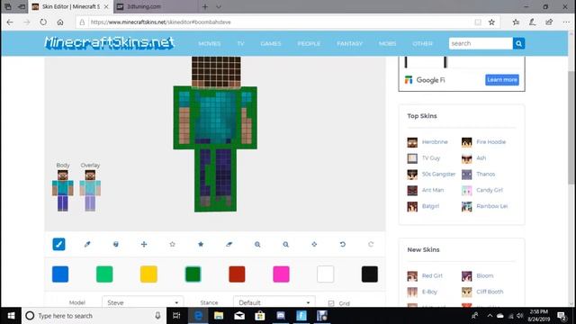Click the Windows taskbar search box
The height and width of the screenshot is (324, 576).
pos(94,316)
